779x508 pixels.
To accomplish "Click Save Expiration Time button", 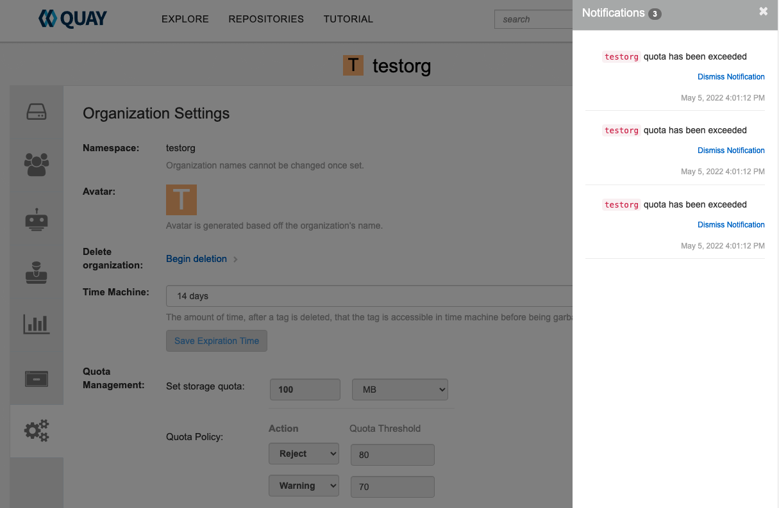I will tap(217, 341).
